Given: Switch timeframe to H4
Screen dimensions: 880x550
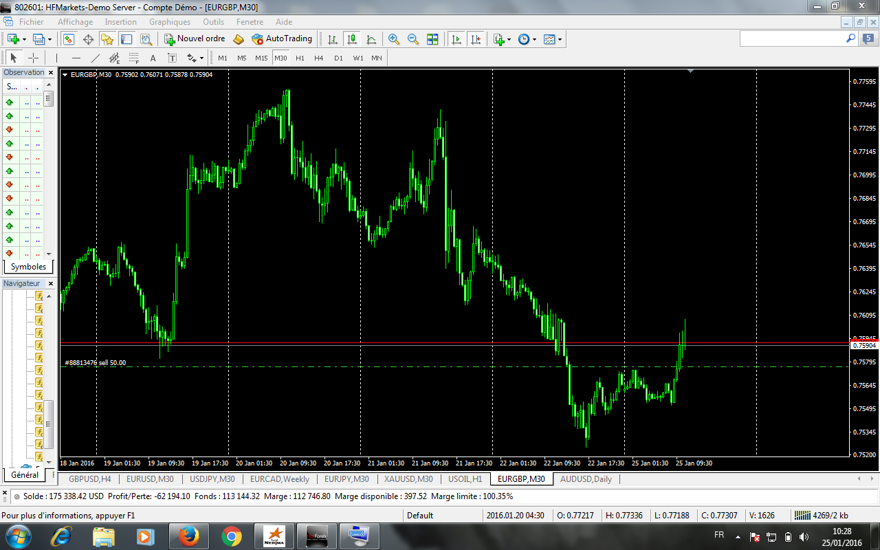Looking at the screenshot, I should pos(319,58).
